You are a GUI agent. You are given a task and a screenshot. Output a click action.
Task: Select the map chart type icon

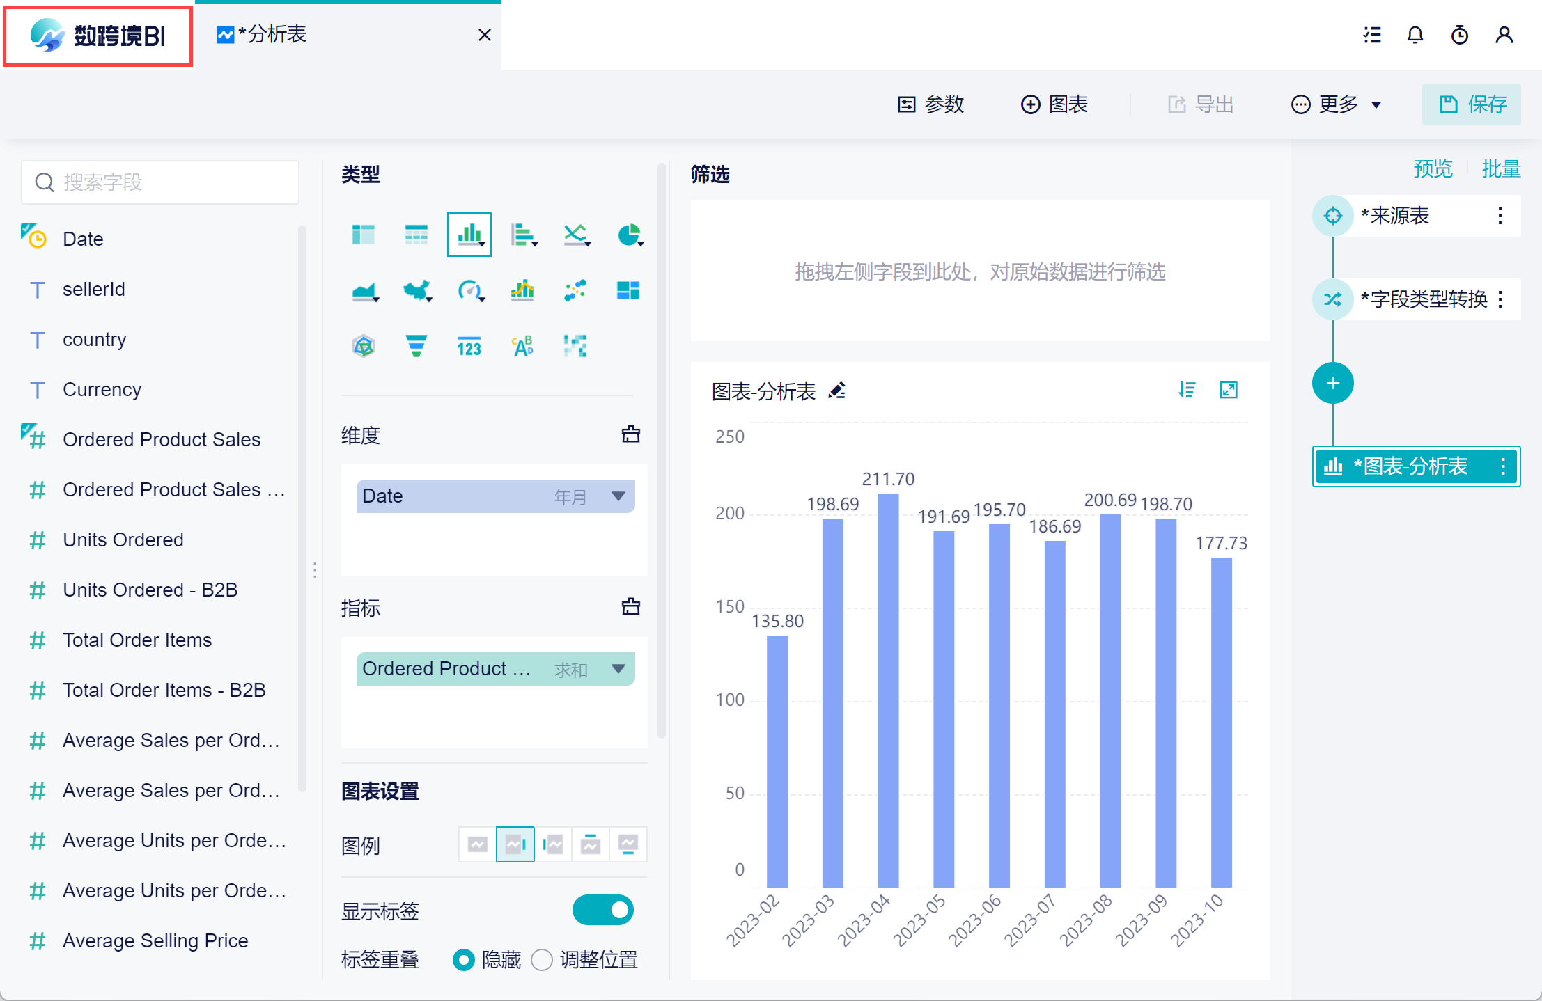coord(416,290)
